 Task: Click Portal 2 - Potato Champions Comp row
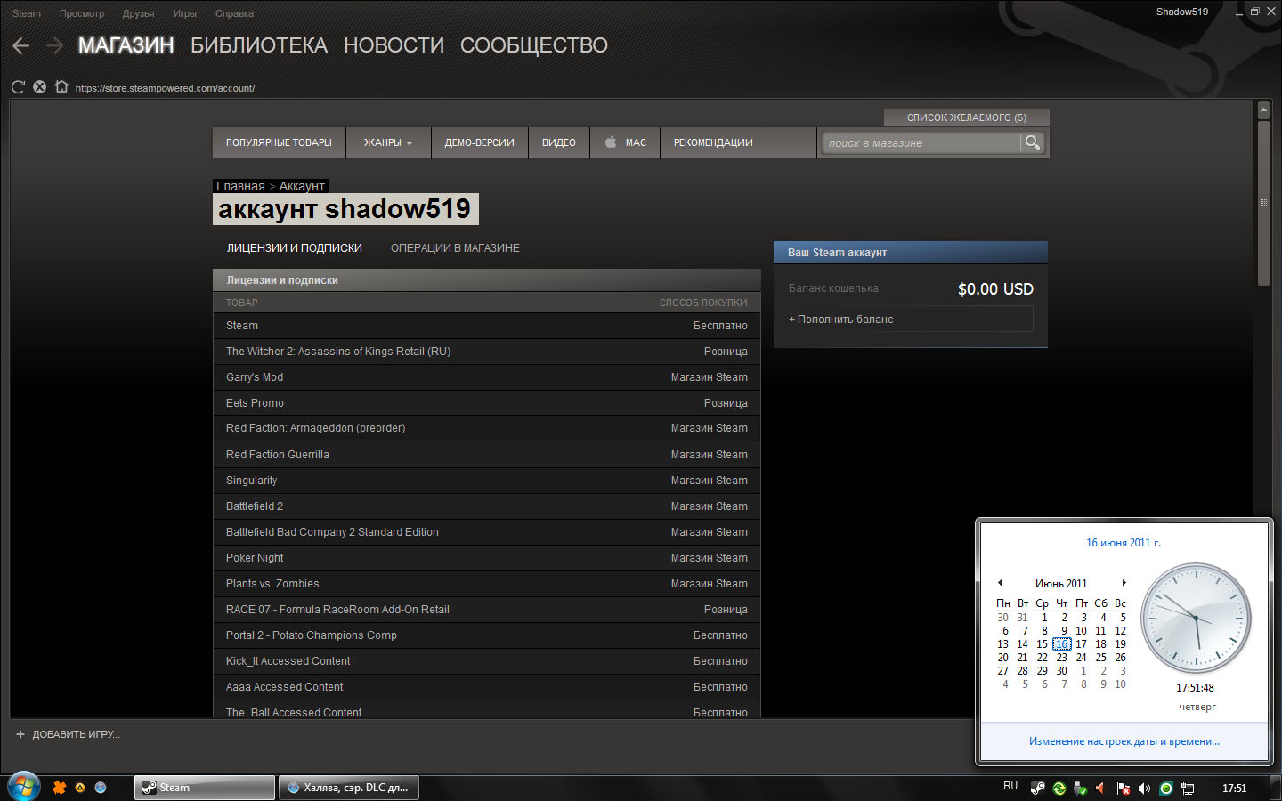487,635
